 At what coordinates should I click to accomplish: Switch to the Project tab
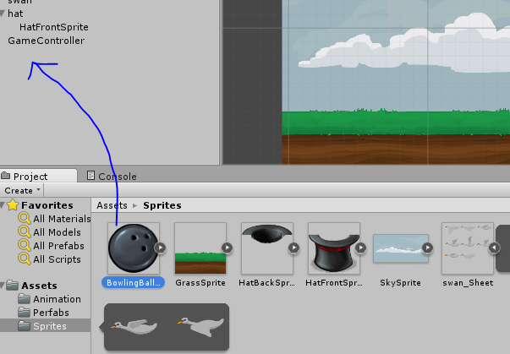[38, 176]
